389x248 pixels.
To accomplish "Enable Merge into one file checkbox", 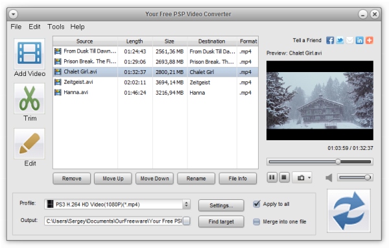I will pos(256,221).
